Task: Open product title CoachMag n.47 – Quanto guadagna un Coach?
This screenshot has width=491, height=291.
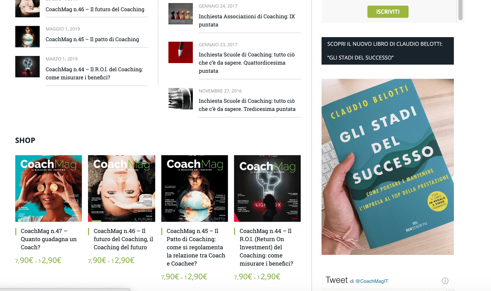Action: click(x=49, y=239)
